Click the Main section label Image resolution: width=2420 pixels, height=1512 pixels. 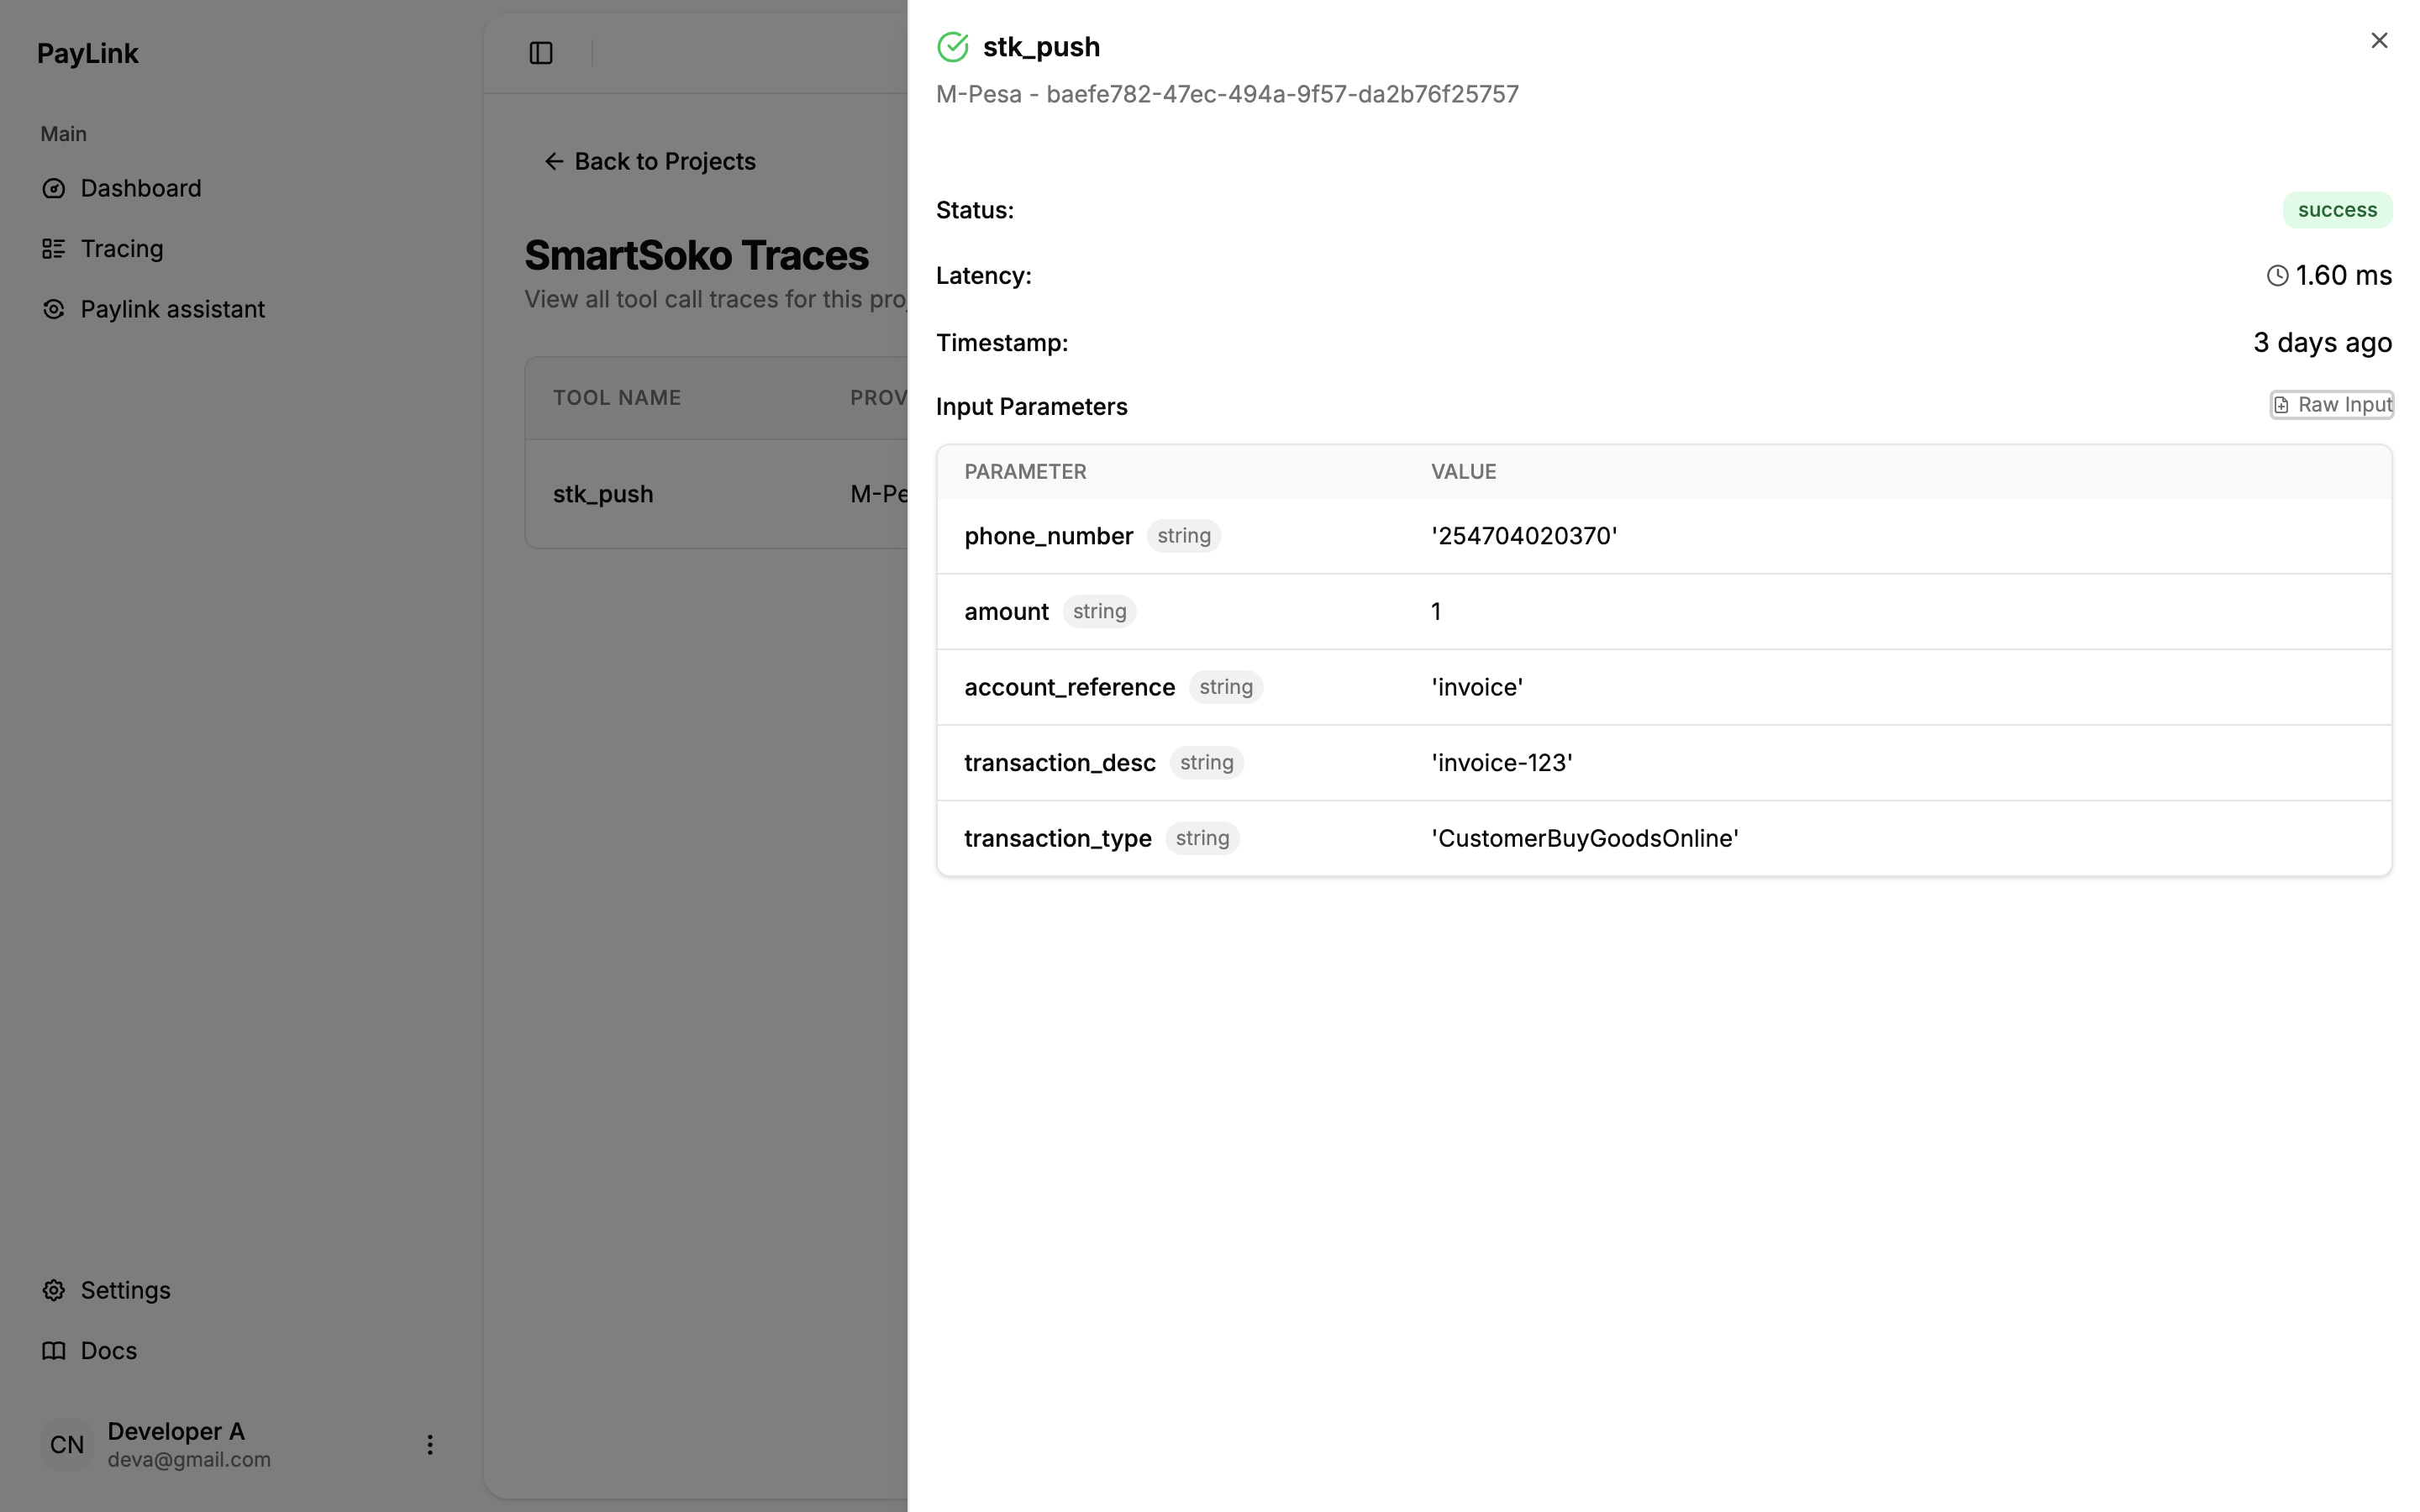63,133
